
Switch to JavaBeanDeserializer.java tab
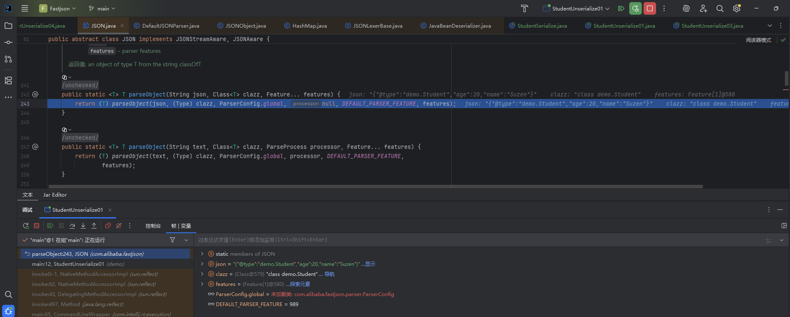(x=456, y=26)
